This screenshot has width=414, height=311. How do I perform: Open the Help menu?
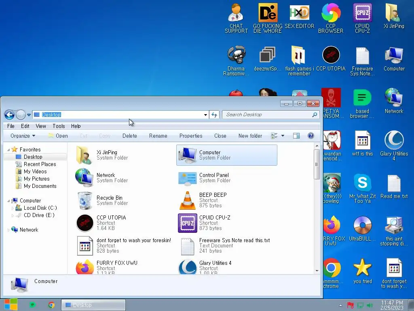[76, 126]
